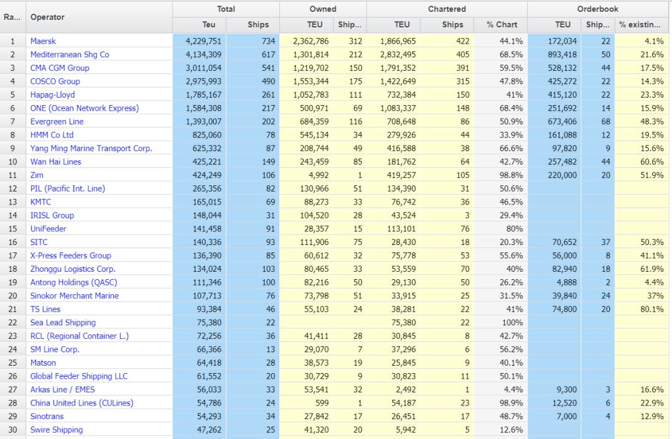Sort by Teu under Total
Image resolution: width=672 pixels, height=439 pixels.
[199, 25]
